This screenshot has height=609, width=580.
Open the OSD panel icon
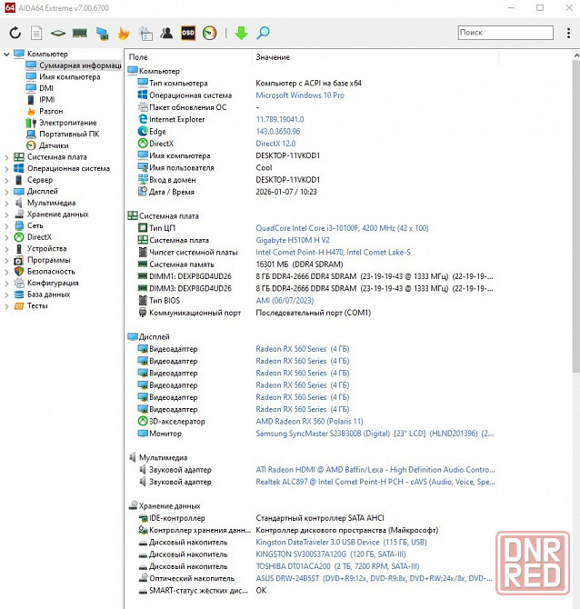coord(188,33)
